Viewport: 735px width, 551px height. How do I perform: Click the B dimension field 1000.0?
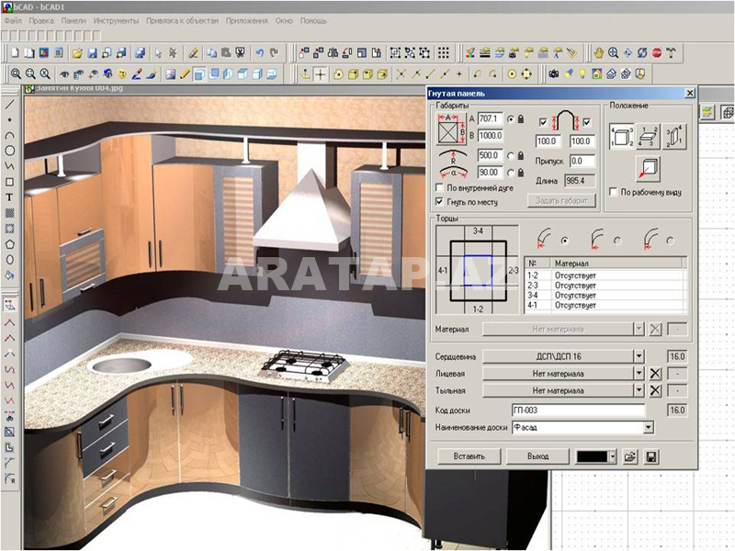pyautogui.click(x=491, y=136)
